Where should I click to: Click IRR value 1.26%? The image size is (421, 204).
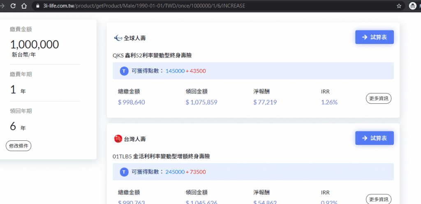(329, 102)
